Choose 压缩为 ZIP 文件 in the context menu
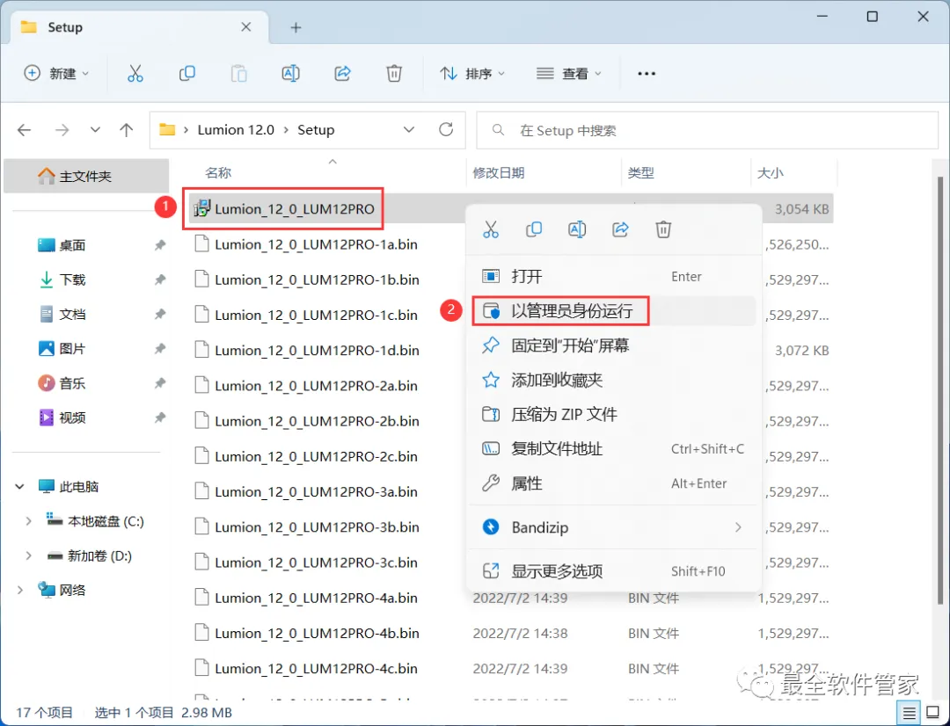 [x=613, y=415]
